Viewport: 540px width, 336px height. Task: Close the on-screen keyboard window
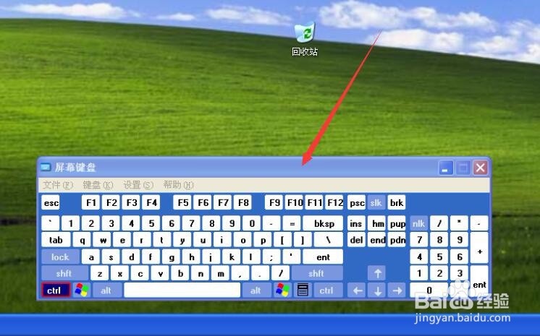481,168
